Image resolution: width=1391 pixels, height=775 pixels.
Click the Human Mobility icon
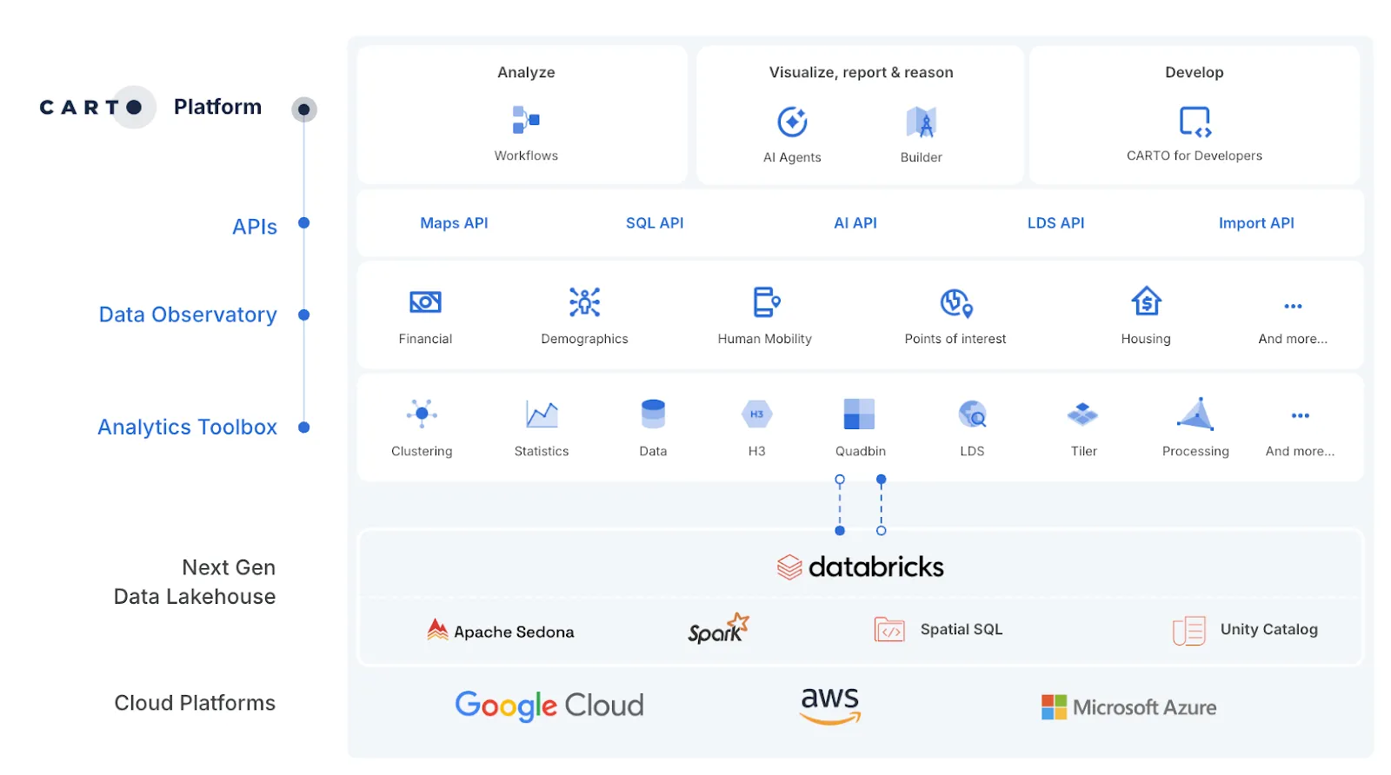[x=765, y=302]
